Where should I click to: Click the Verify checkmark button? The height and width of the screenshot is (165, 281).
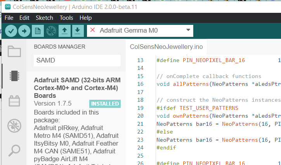11,30
